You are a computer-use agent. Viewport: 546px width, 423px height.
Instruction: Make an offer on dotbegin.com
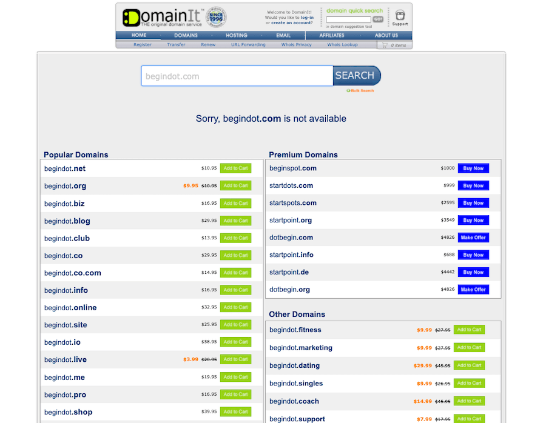tap(473, 238)
